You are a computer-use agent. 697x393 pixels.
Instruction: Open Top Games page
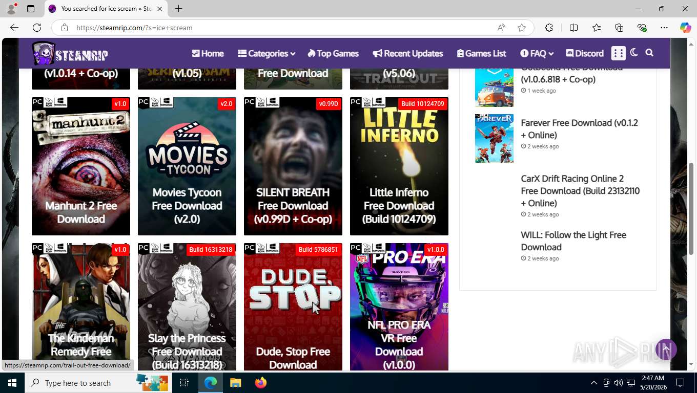click(333, 53)
